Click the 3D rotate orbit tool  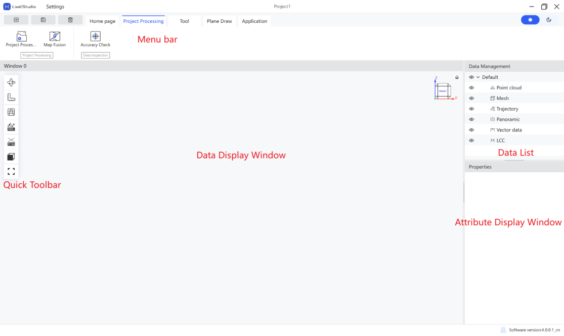point(11,82)
